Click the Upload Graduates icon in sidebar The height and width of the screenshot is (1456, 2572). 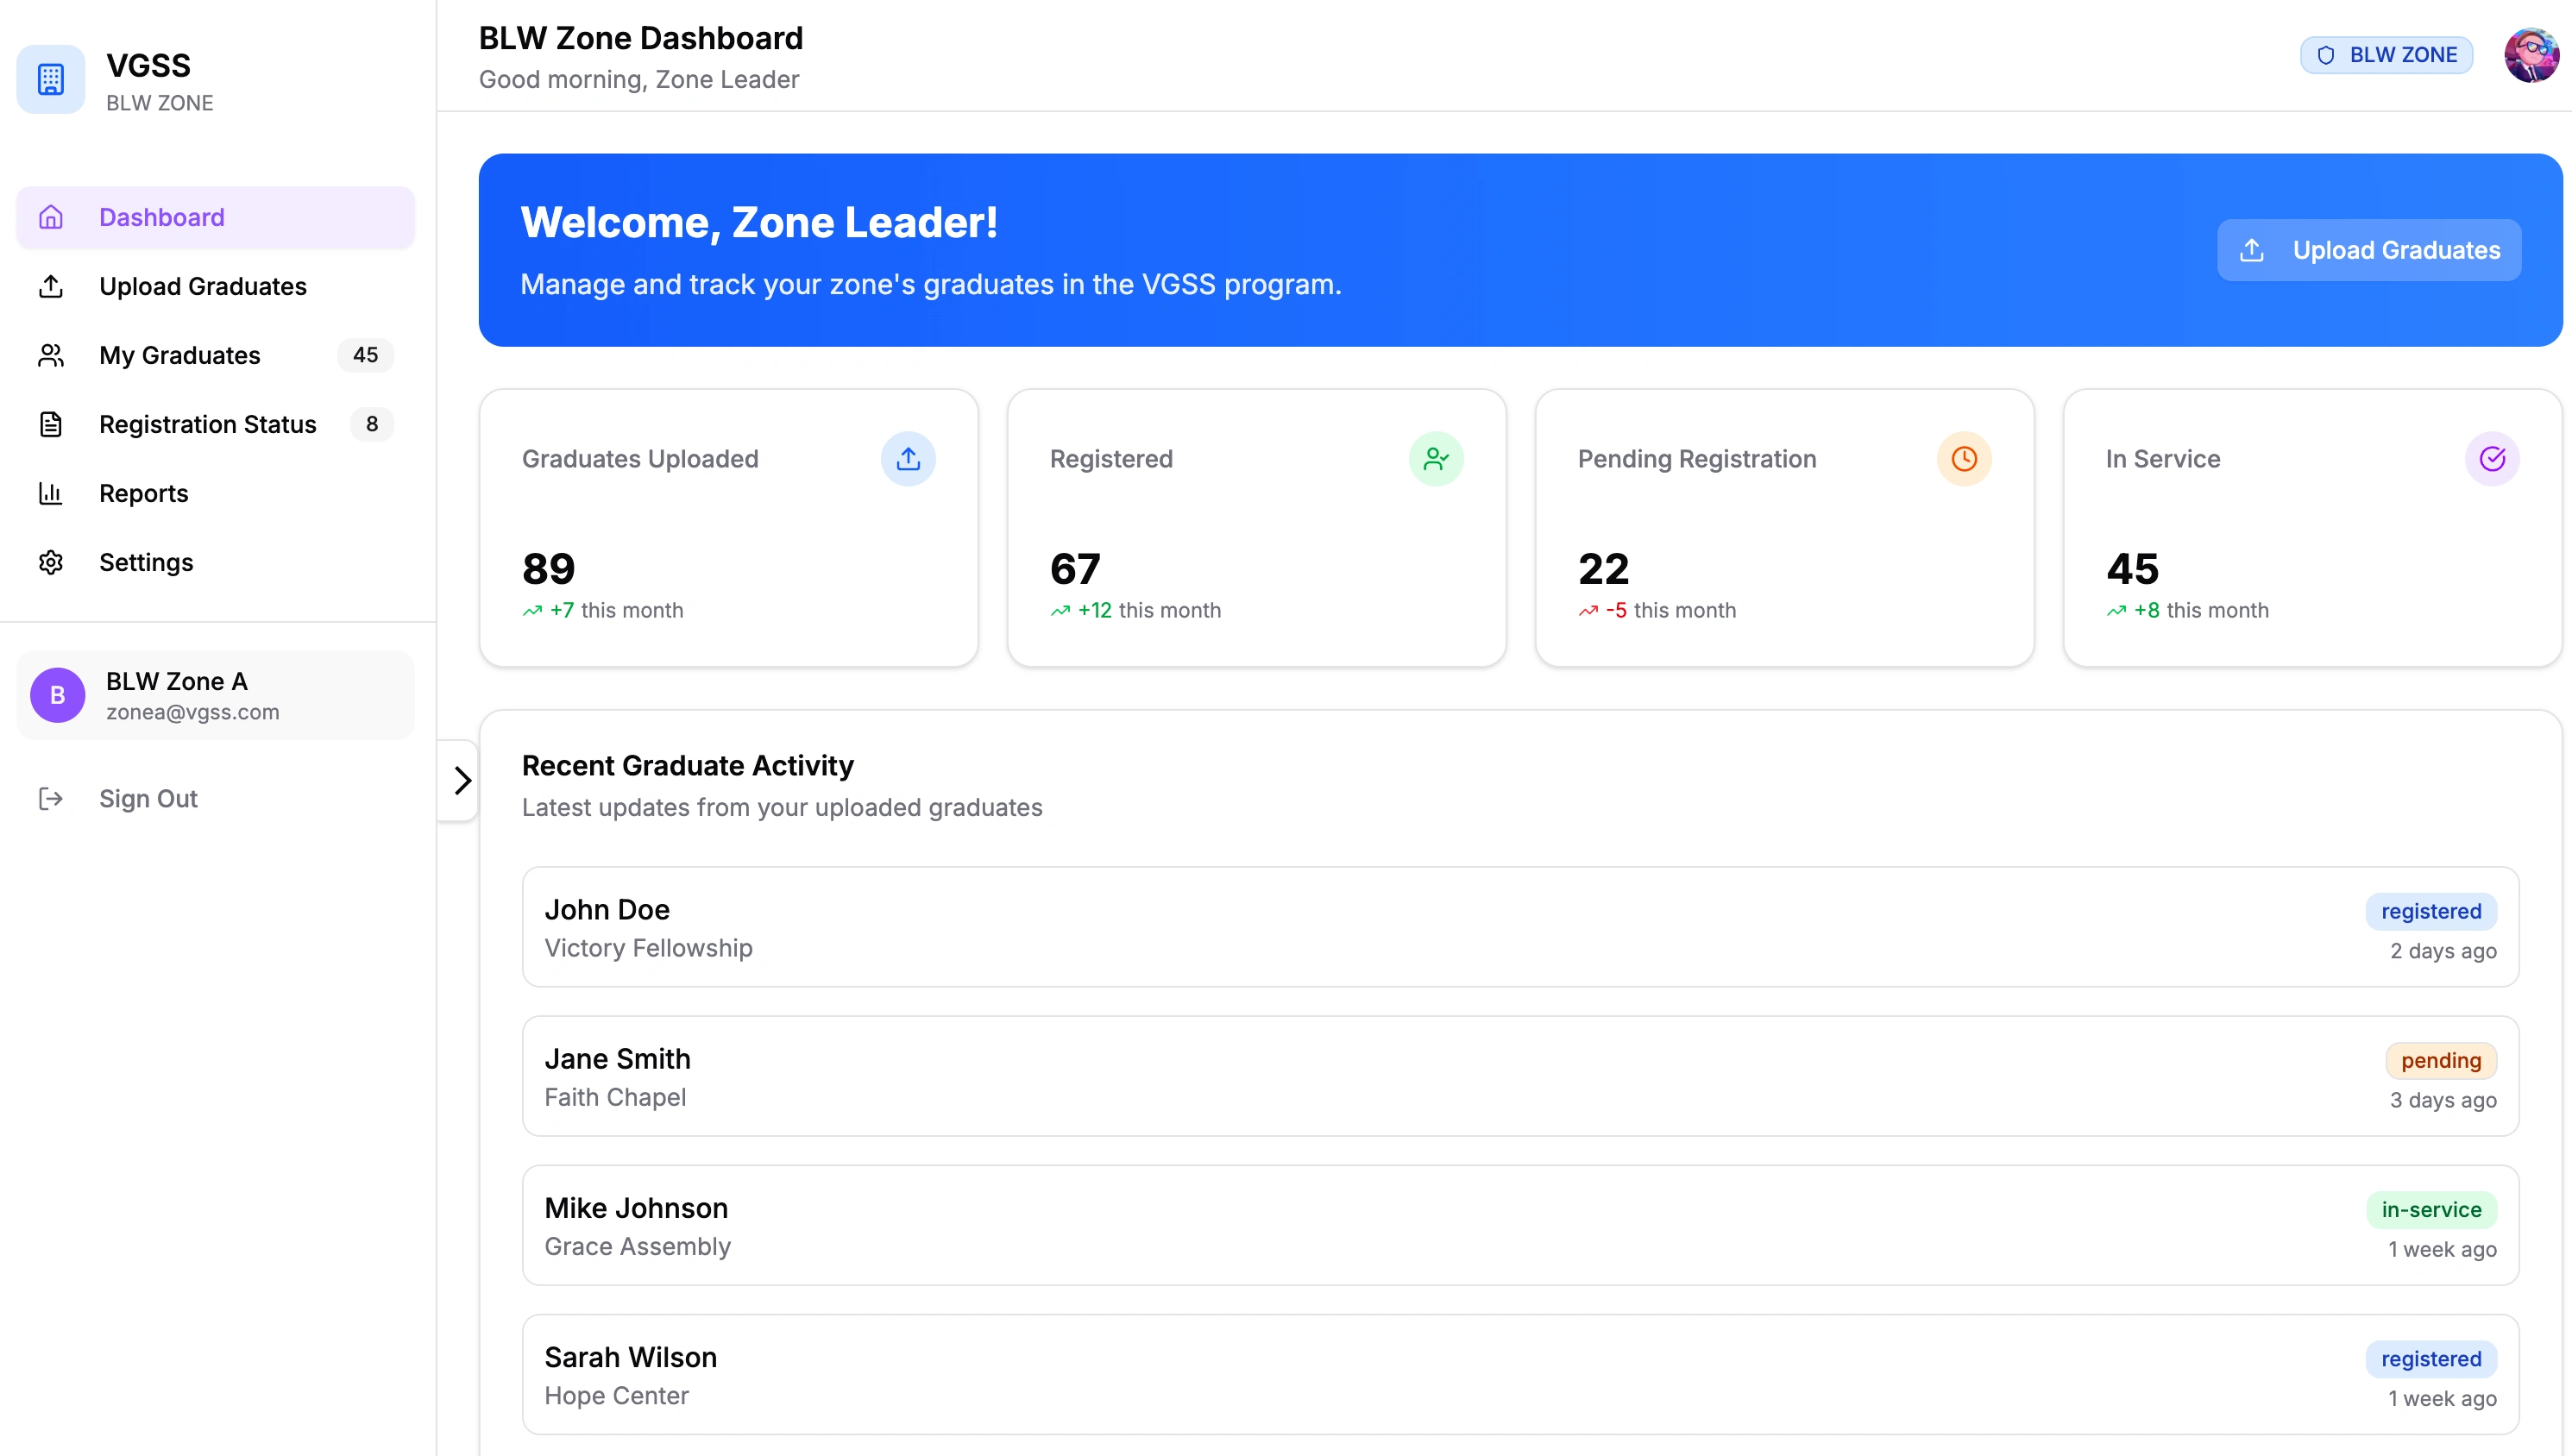pos(51,286)
